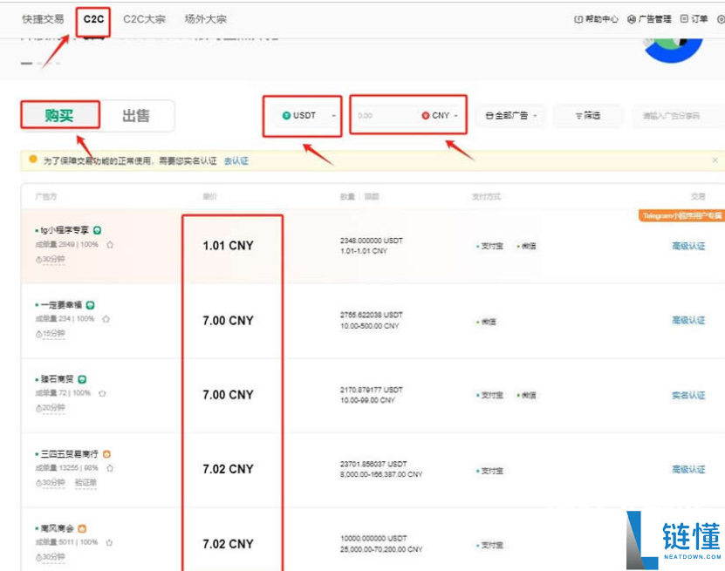Favorite the merchant with 72 orders
The height and width of the screenshot is (571, 725).
tap(102, 393)
